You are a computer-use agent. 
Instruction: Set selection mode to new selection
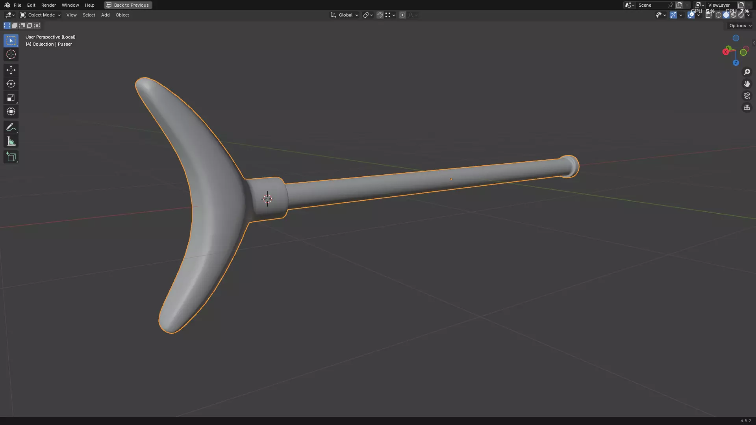pyautogui.click(x=7, y=26)
